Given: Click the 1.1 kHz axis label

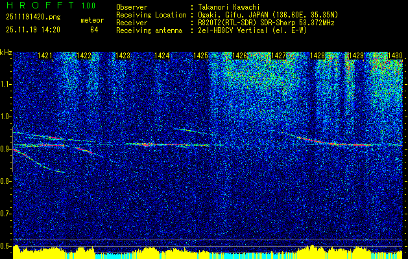Looking at the screenshot, I should pos(6,84).
